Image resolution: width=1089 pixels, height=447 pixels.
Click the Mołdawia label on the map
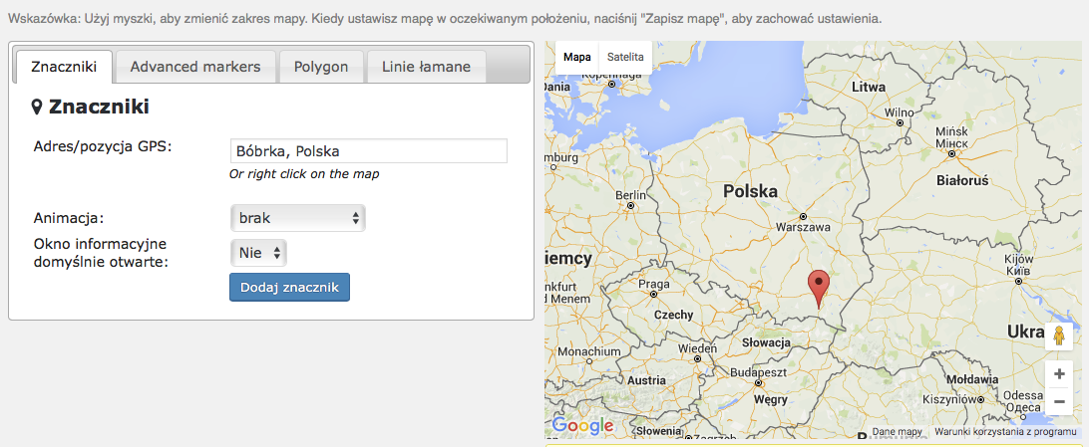(x=973, y=379)
